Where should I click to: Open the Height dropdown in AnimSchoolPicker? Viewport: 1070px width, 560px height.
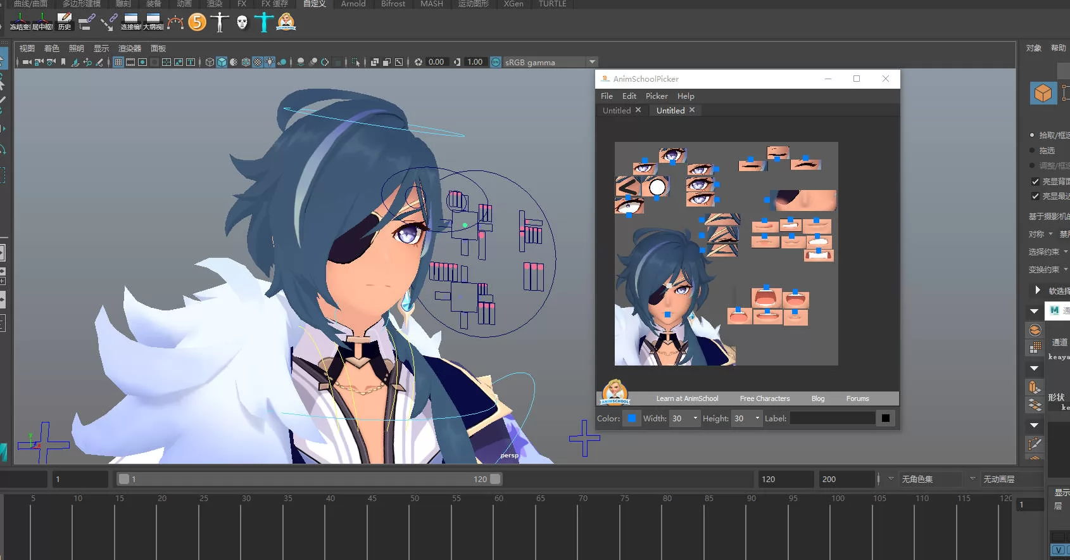[746, 418]
